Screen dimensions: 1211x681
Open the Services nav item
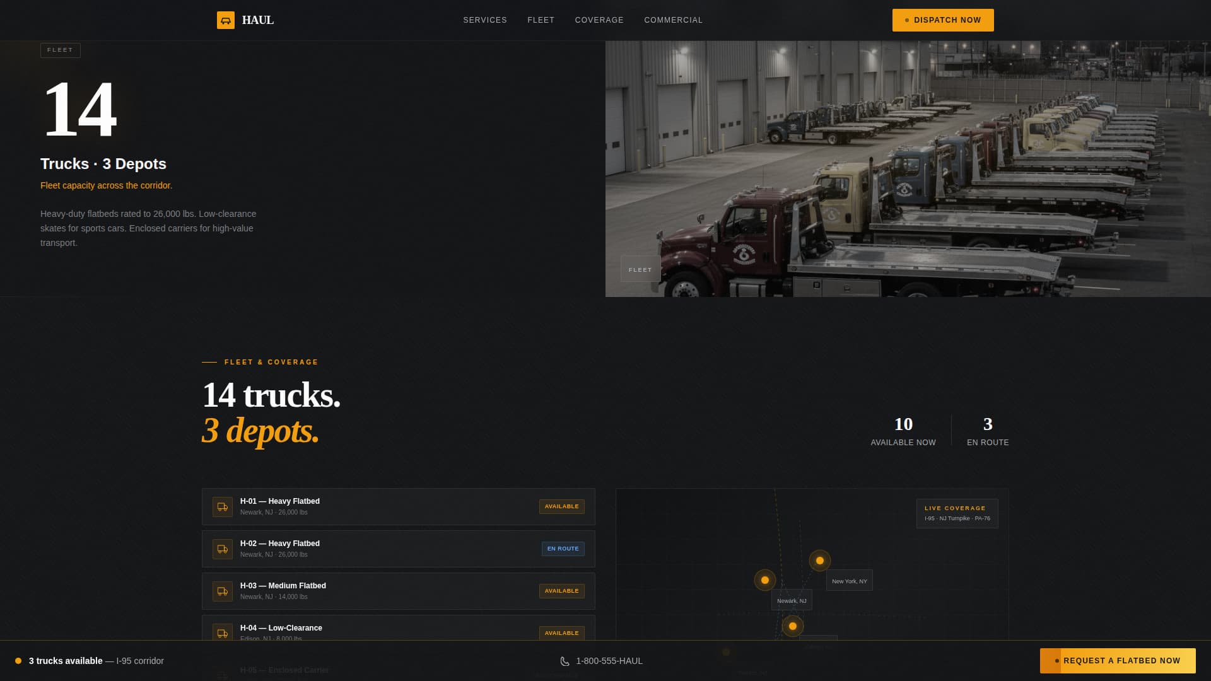click(x=485, y=20)
